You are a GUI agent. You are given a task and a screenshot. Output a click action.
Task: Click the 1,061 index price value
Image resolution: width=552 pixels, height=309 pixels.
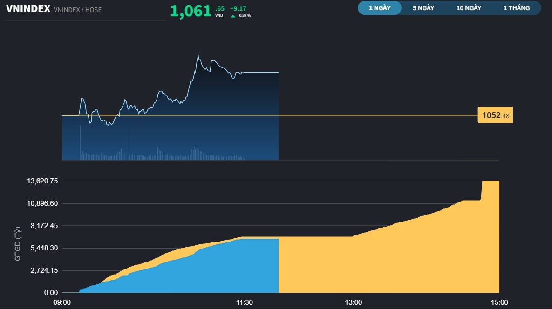pyautogui.click(x=191, y=11)
